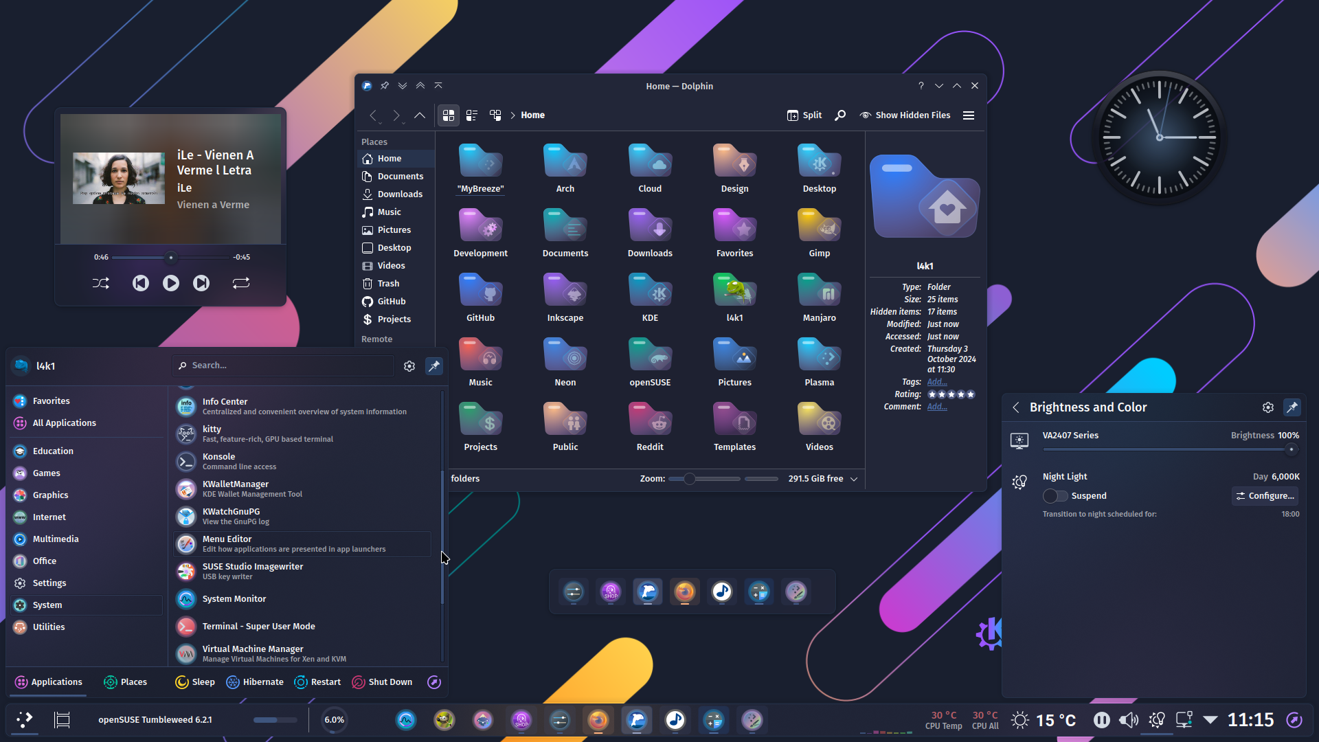Expand hidden system tray icons arrow
Viewport: 1319px width, 742px height.
1210,720
